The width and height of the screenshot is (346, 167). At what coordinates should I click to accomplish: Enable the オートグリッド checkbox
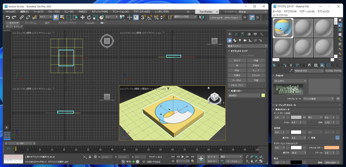click(240, 56)
